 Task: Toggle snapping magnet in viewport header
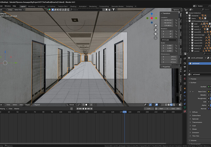coord(83,105)
